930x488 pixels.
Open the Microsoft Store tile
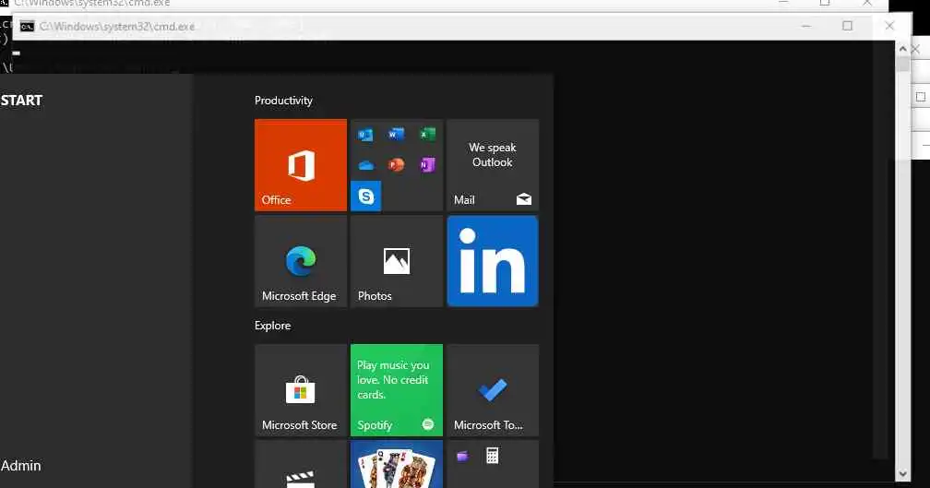click(x=301, y=390)
